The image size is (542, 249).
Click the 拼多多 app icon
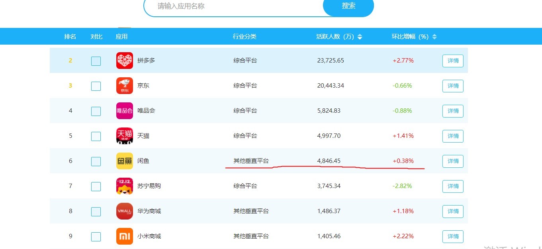125,61
